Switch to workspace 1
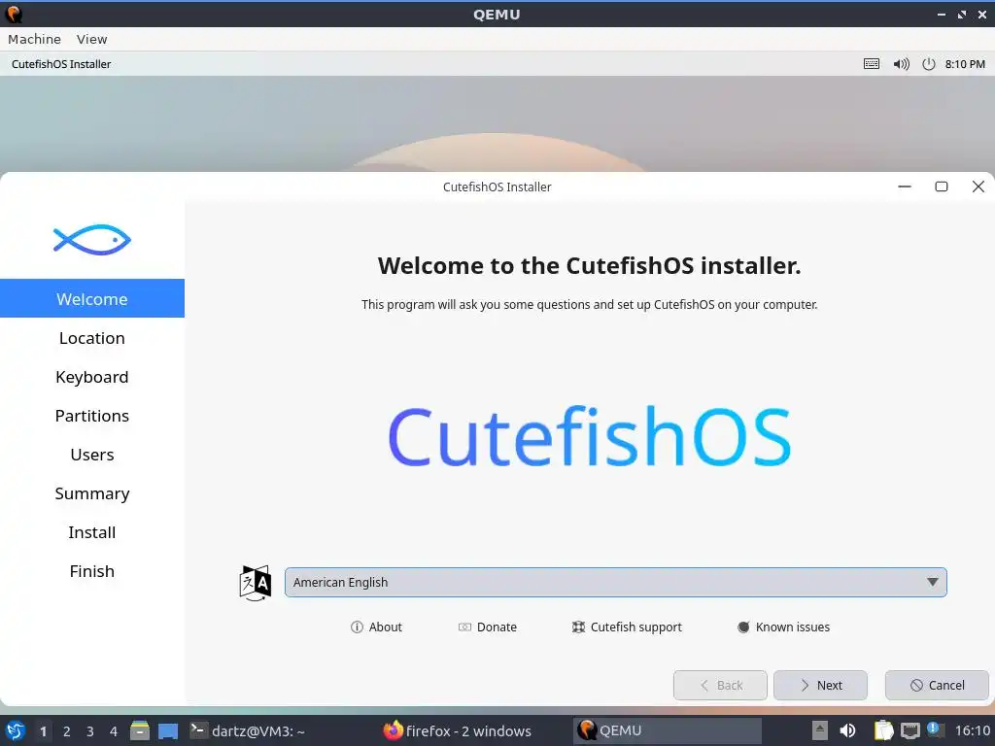 [43, 731]
